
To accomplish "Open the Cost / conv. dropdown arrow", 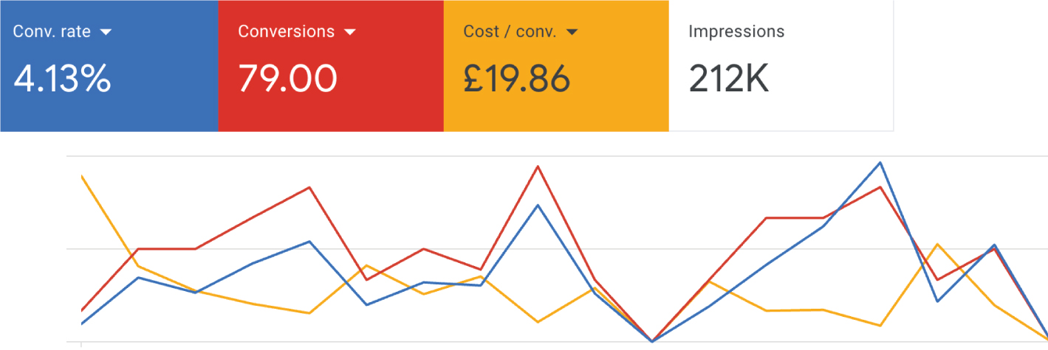I will pyautogui.click(x=572, y=32).
